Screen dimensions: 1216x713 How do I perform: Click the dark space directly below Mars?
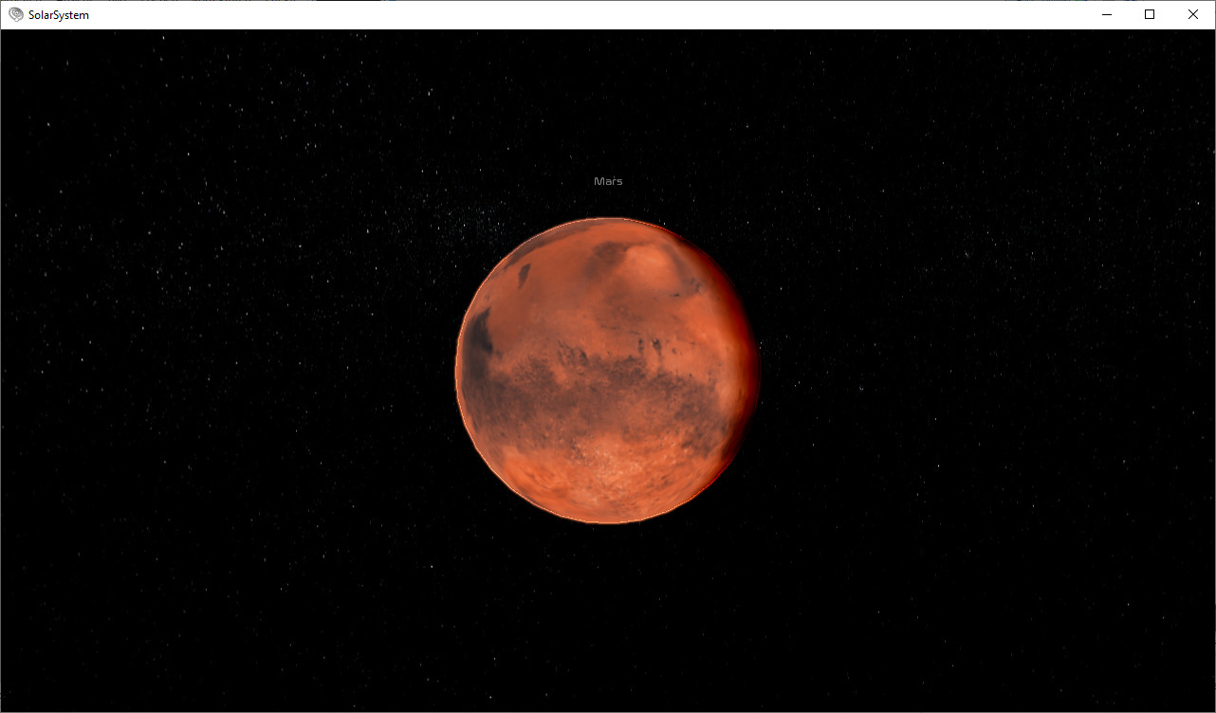click(607, 616)
